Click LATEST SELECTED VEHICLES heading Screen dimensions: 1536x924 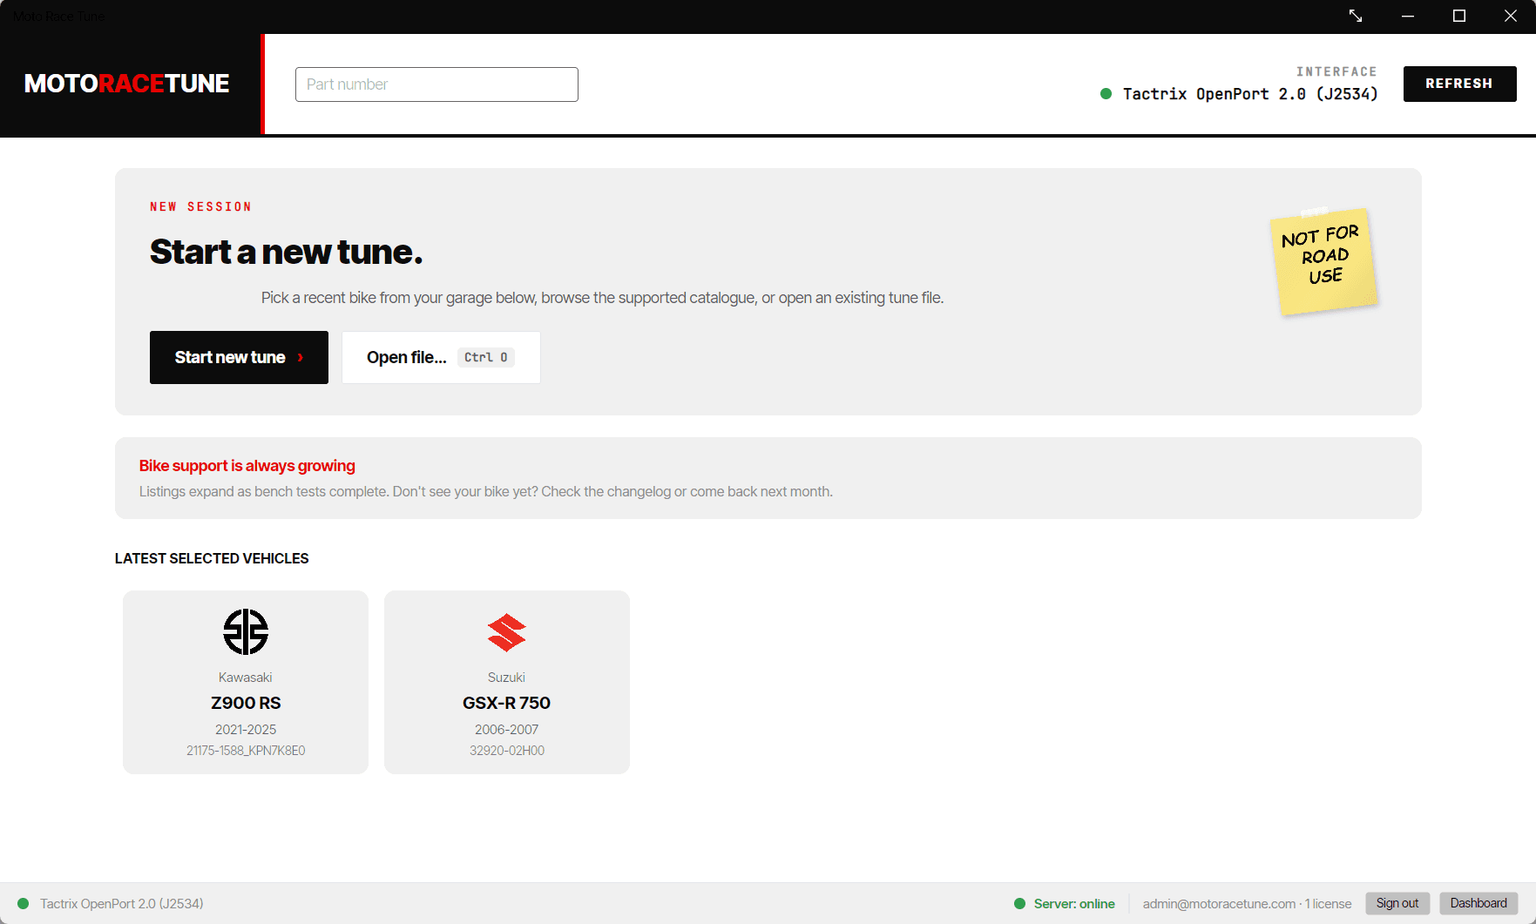point(212,558)
